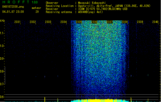Click the 2332 time axis marker
This screenshot has height=102, width=161.
33,22
